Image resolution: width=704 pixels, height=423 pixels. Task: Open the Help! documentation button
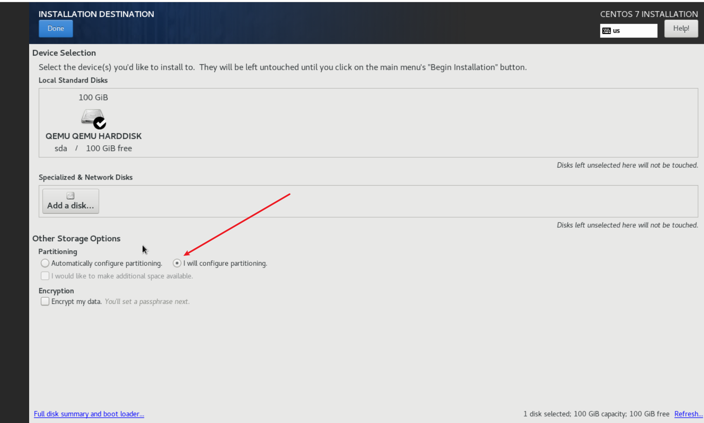point(680,29)
